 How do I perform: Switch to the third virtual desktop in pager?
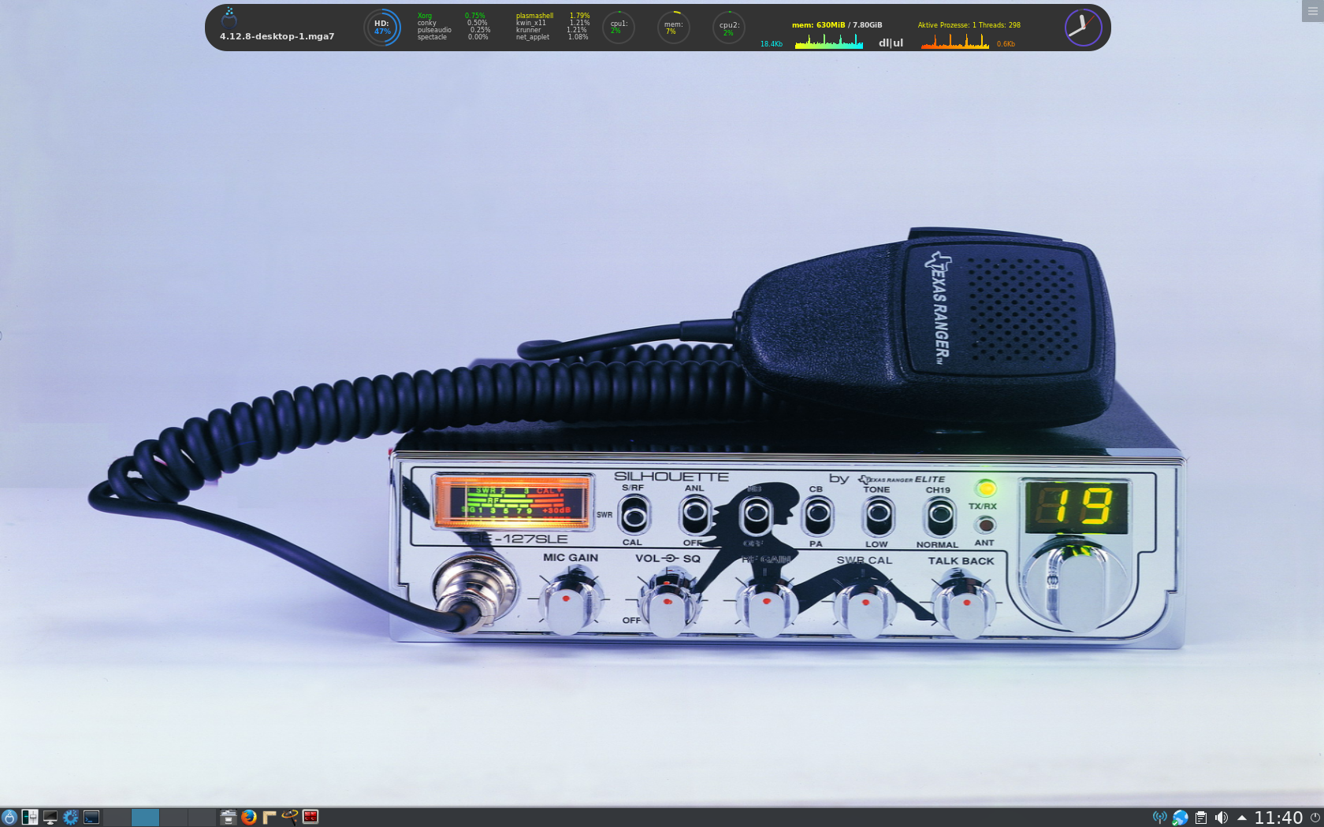pyautogui.click(x=173, y=818)
